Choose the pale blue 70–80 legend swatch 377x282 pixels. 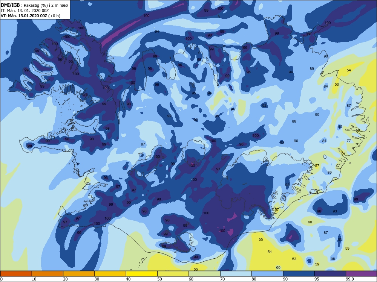pyautogui.click(x=236, y=274)
